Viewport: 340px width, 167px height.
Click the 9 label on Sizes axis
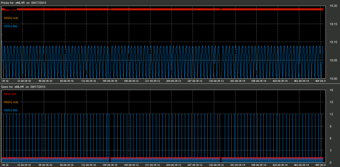(331, 126)
